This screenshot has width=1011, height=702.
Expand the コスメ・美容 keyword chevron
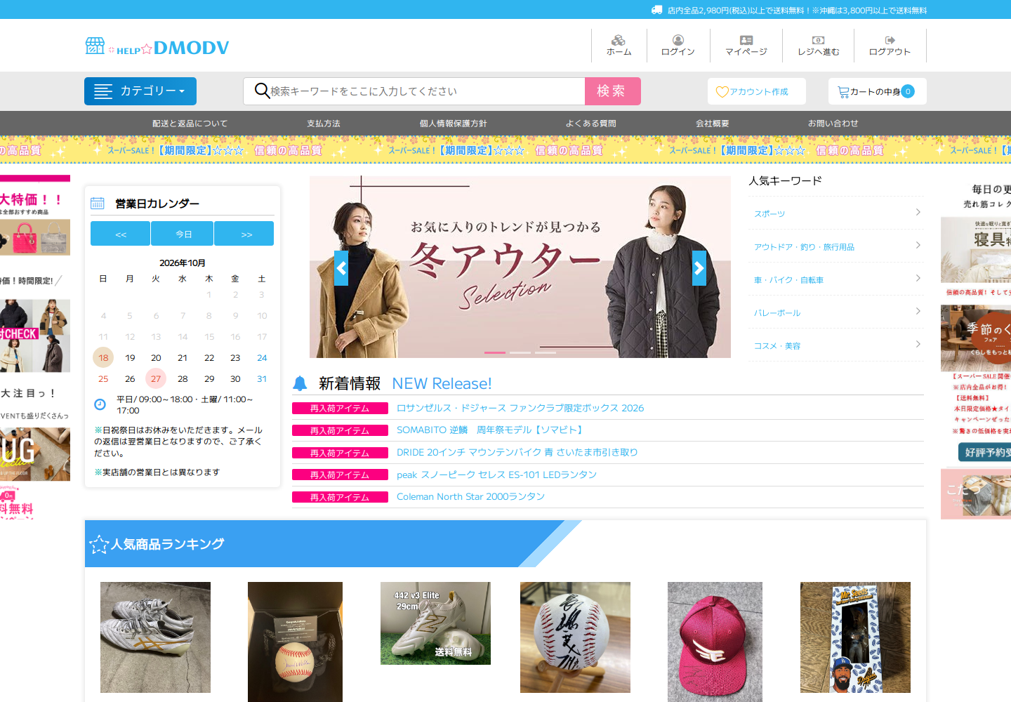(x=918, y=344)
